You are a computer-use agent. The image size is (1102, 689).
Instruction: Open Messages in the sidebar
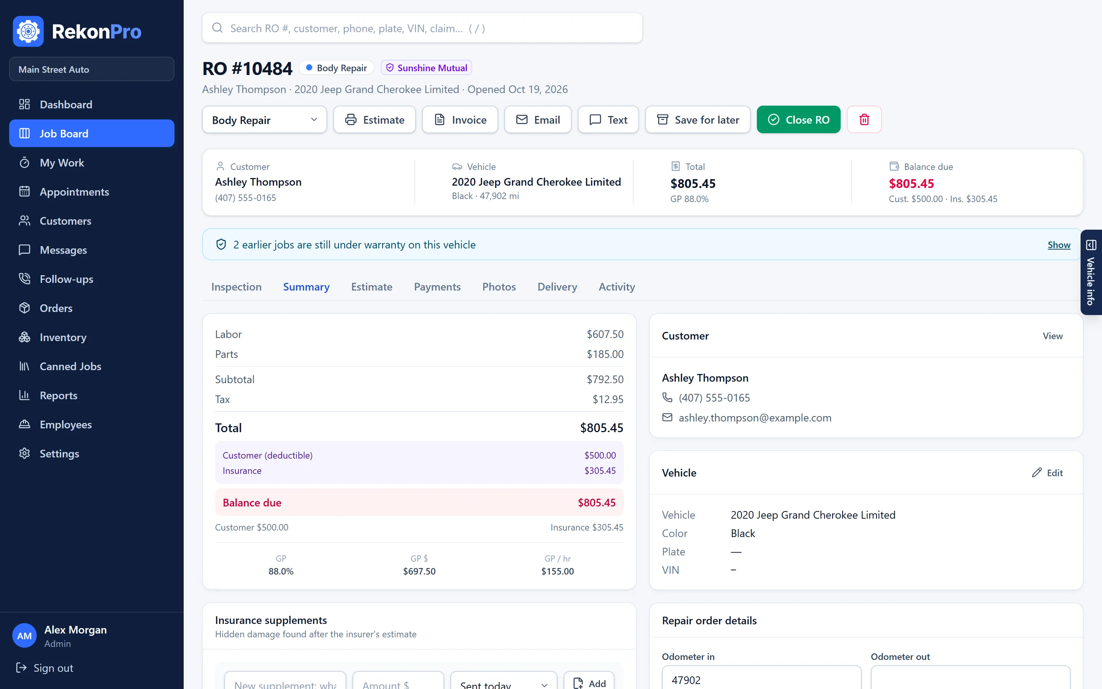(x=91, y=250)
